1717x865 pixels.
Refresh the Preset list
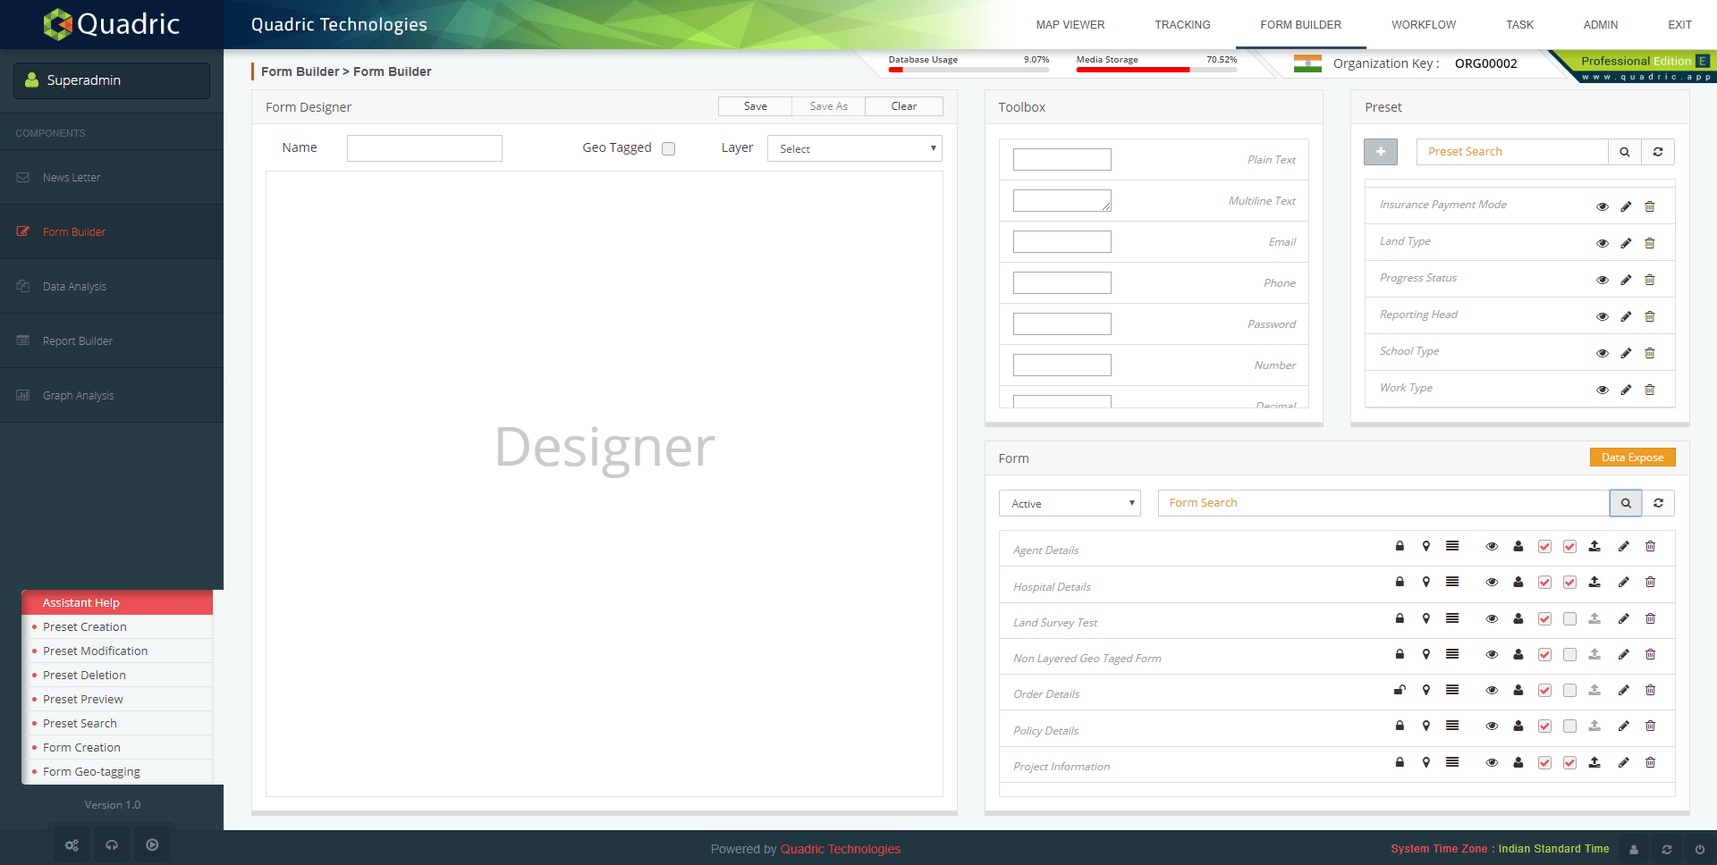[1657, 152]
